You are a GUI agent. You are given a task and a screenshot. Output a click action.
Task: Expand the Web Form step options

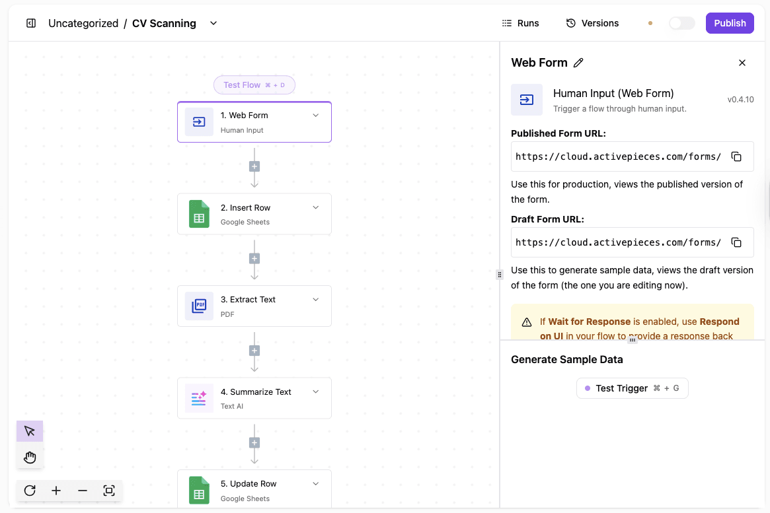(315, 115)
